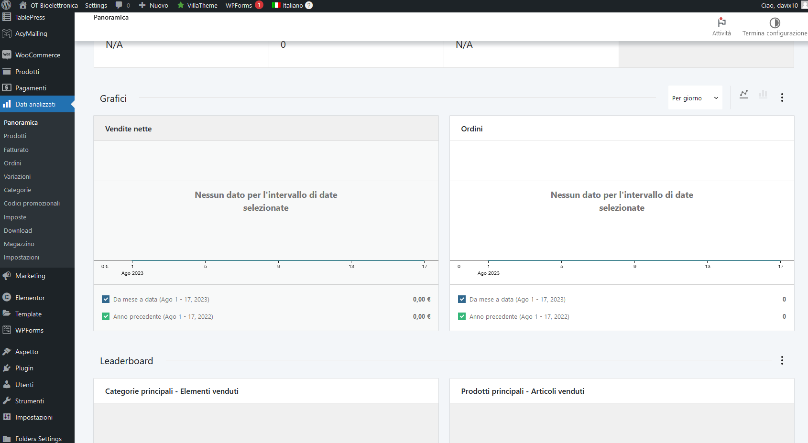Click the Prodotti archive icon
The height and width of the screenshot is (443, 808).
[7, 72]
